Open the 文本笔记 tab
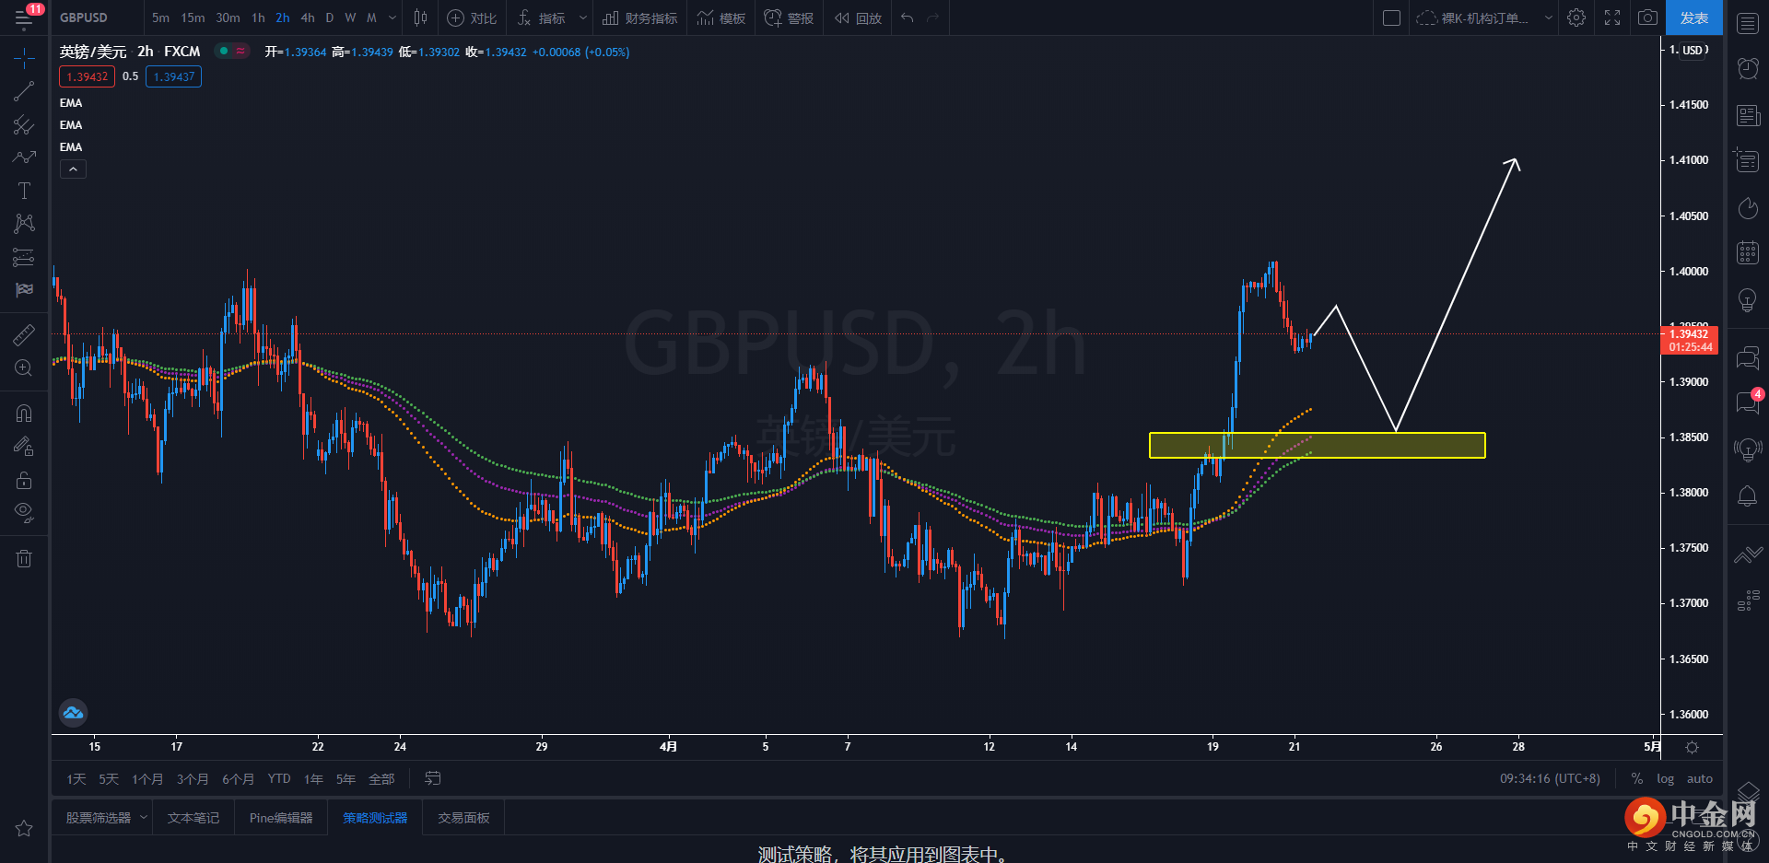The width and height of the screenshot is (1769, 863). coord(193,818)
